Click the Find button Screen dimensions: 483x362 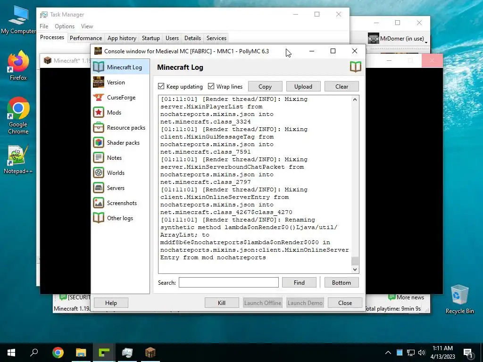[x=299, y=283]
